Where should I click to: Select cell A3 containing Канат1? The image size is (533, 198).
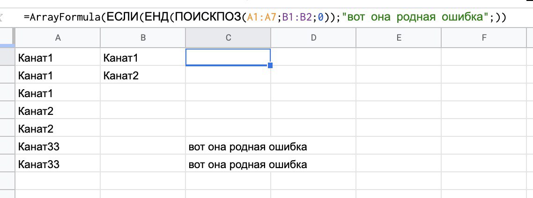click(x=58, y=93)
